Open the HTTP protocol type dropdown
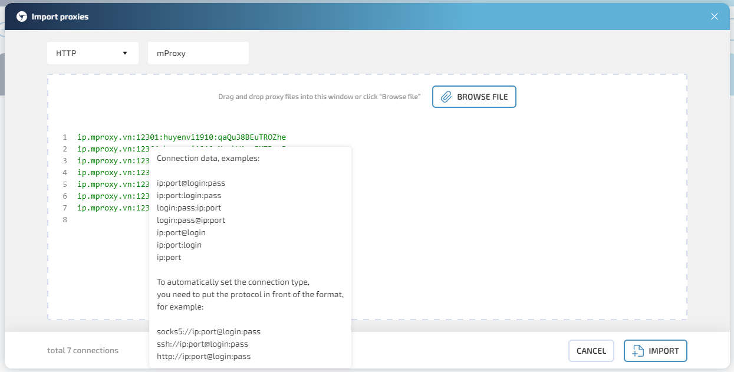The width and height of the screenshot is (734, 372). [x=93, y=53]
